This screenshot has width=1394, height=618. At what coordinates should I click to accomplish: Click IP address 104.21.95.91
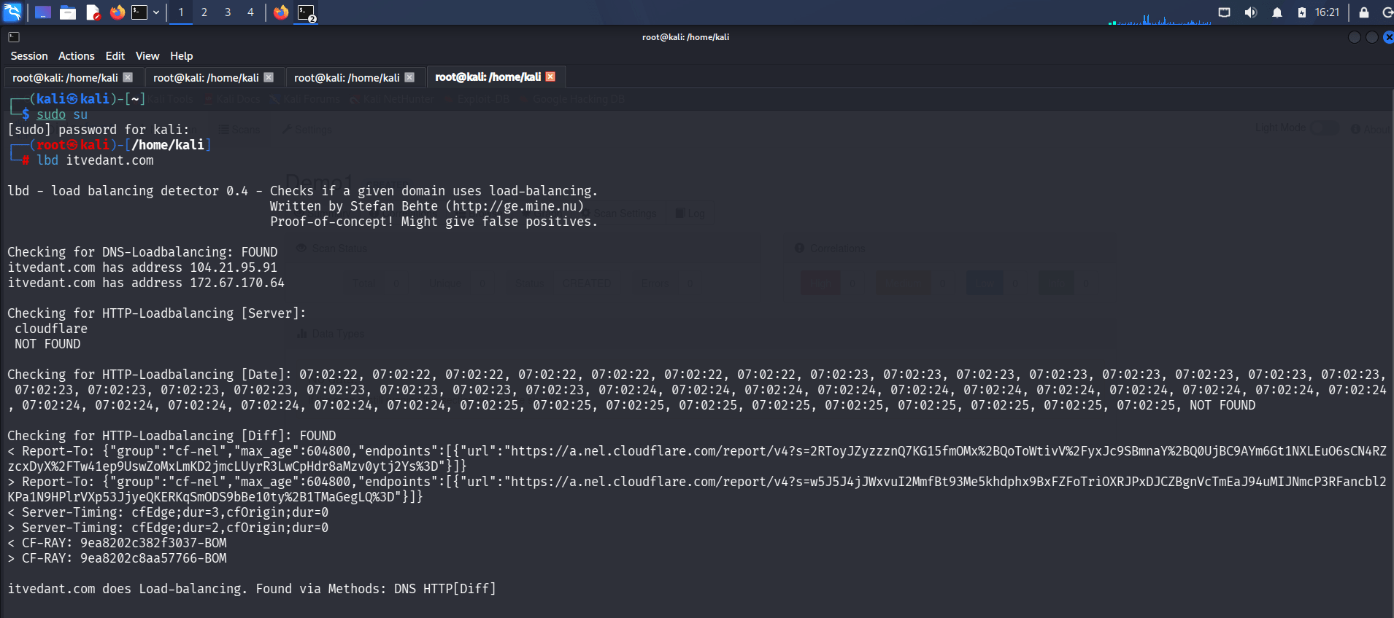point(234,267)
